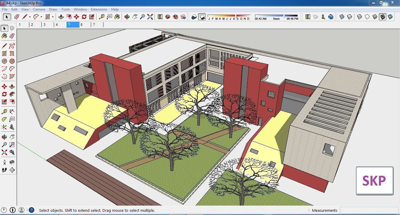Open the Camera menu
400x215 pixels.
pos(39,9)
